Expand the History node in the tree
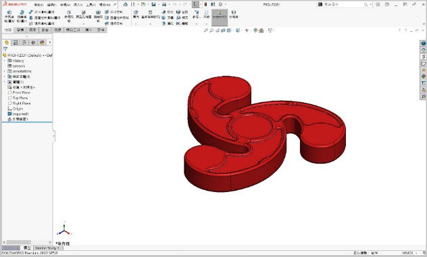This screenshot has width=427, height=257. coord(4,60)
